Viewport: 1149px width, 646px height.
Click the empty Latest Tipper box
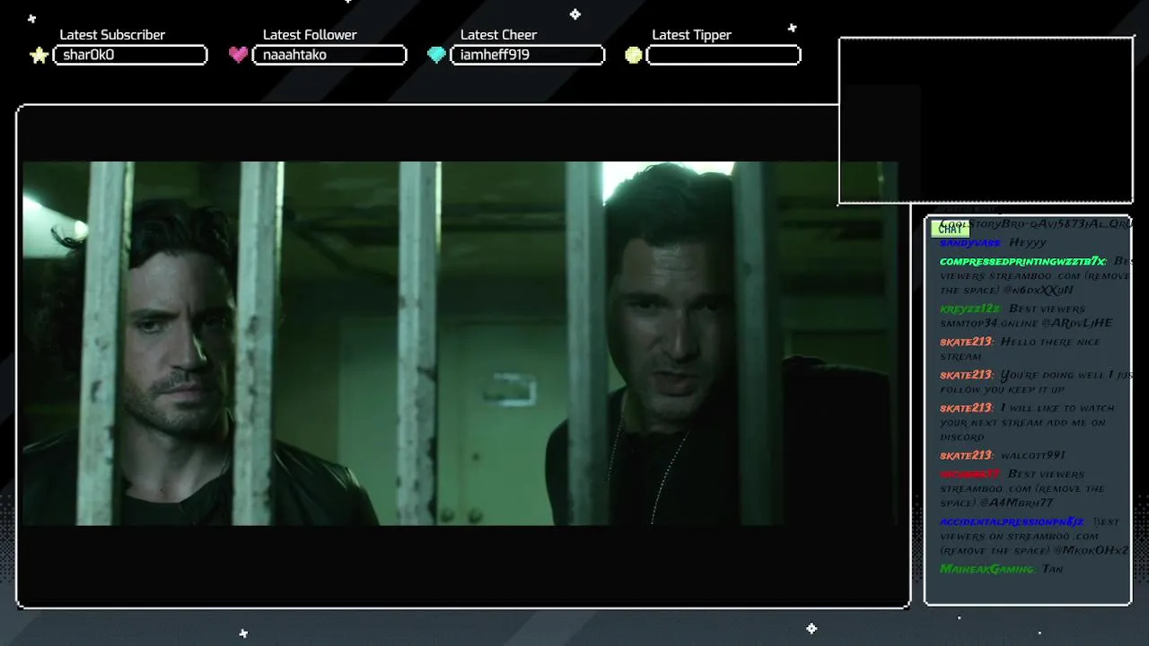pos(724,55)
